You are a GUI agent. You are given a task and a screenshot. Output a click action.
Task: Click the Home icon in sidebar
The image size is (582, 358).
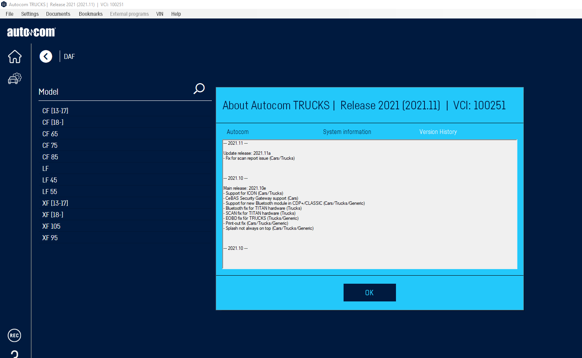pyautogui.click(x=15, y=57)
